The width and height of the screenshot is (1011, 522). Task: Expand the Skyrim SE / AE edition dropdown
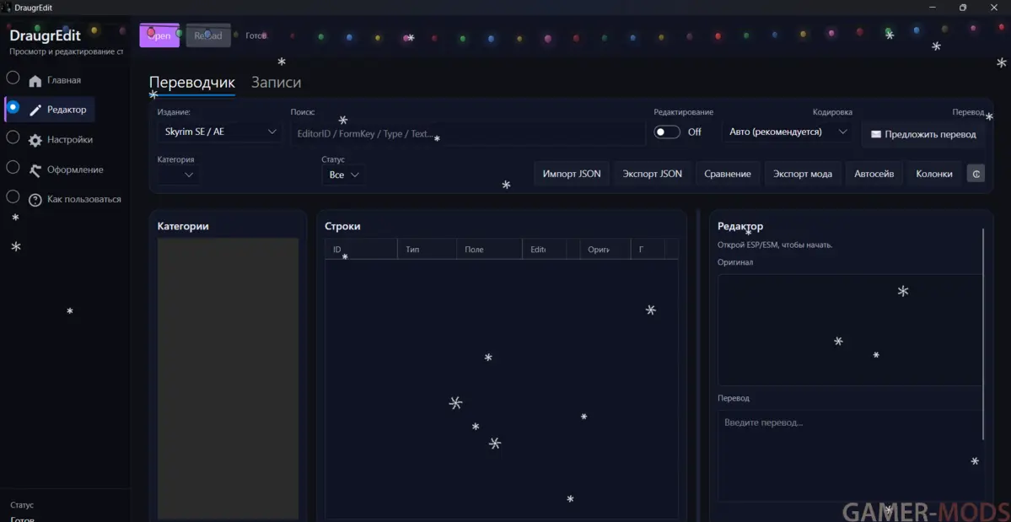point(219,132)
